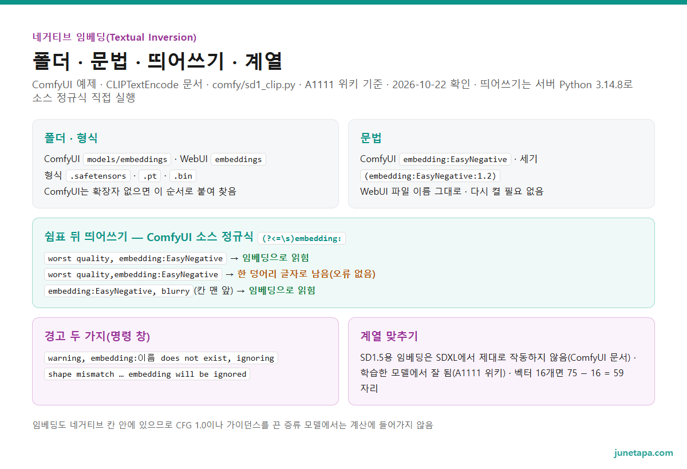687x469 pixels.
Task: Click the heading 쉼표 뒤 띄어쓰기 — ComfyUI 소스 정규식
Action: pyautogui.click(x=148, y=237)
